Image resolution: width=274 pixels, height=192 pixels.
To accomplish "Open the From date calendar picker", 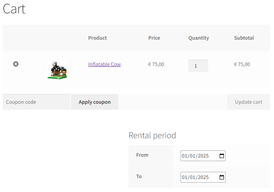I will coord(222,156).
